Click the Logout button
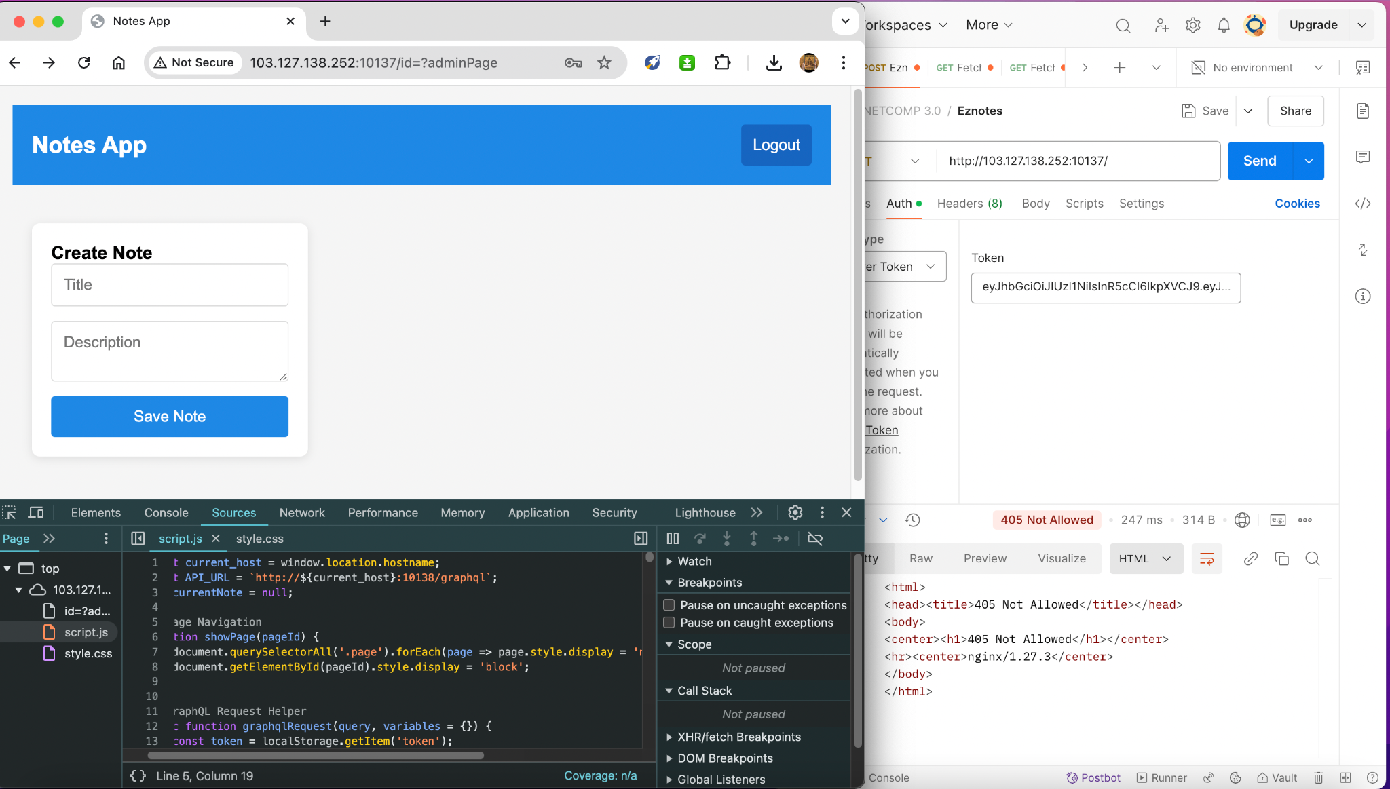Screen dimensions: 1390x789 point(776,145)
